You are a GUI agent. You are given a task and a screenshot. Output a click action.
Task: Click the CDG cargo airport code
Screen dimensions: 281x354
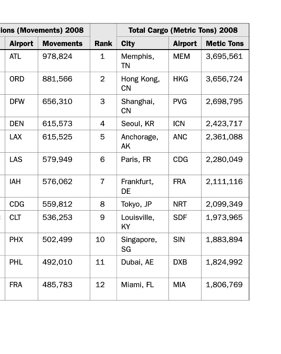pos(180,159)
